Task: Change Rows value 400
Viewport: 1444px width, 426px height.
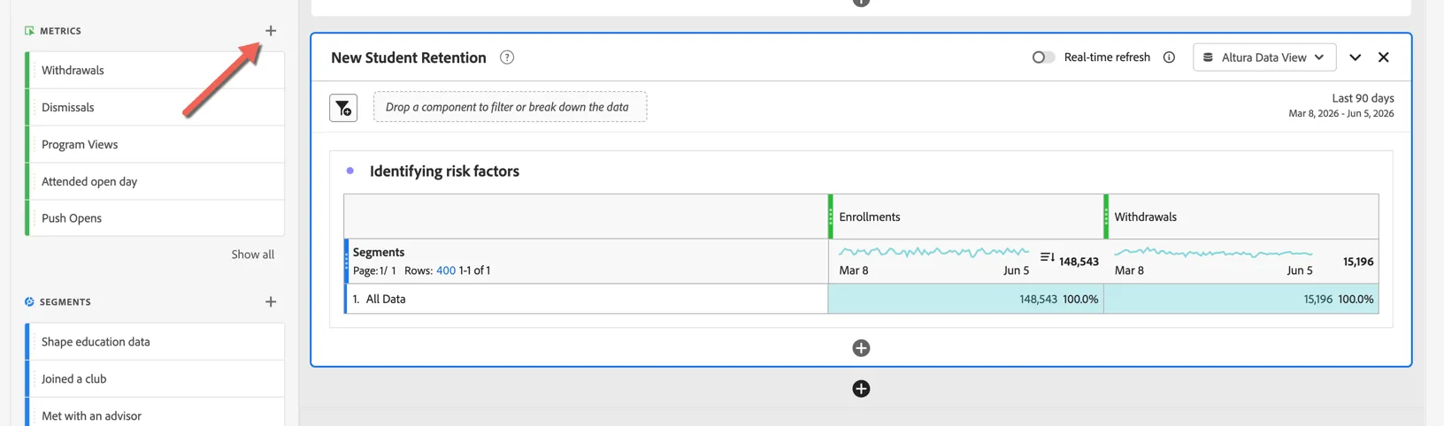Action: point(446,270)
